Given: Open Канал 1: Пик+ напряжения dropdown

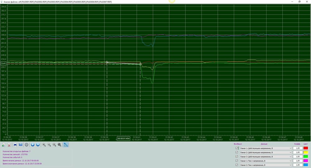Looking at the screenshot, I should [266, 161].
